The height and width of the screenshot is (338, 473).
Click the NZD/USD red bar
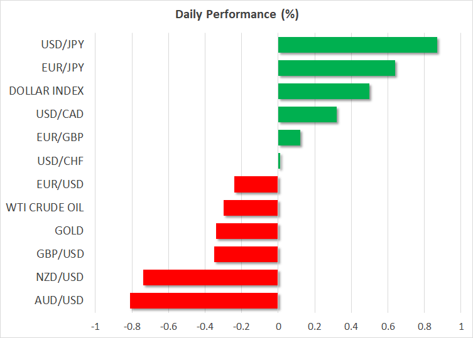click(x=210, y=277)
